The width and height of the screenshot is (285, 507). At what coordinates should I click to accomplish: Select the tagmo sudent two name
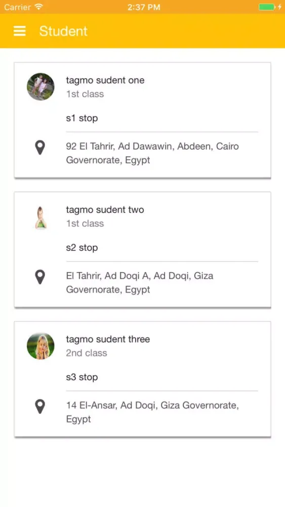105,209
